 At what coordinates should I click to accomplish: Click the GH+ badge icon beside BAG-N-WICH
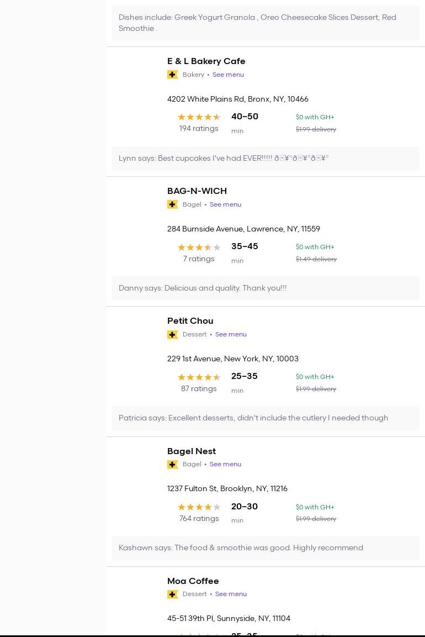(172, 204)
